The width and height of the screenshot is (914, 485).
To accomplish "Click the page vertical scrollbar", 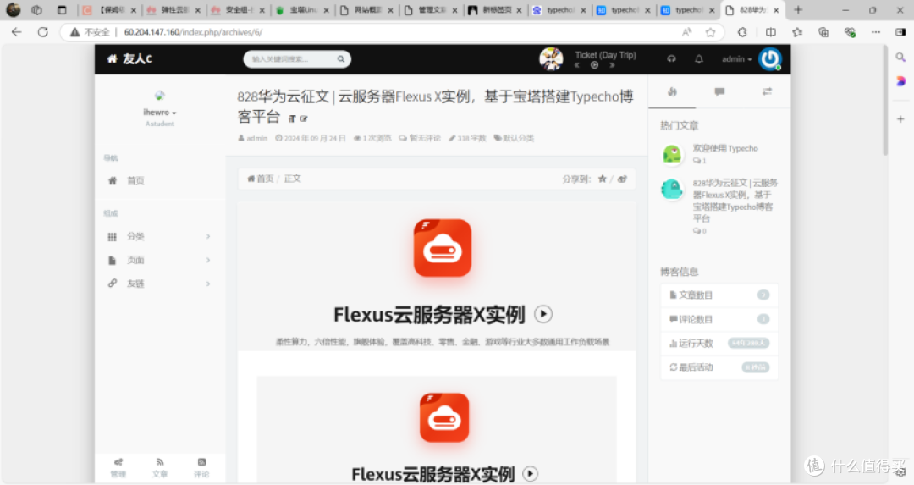I will (x=885, y=101).
